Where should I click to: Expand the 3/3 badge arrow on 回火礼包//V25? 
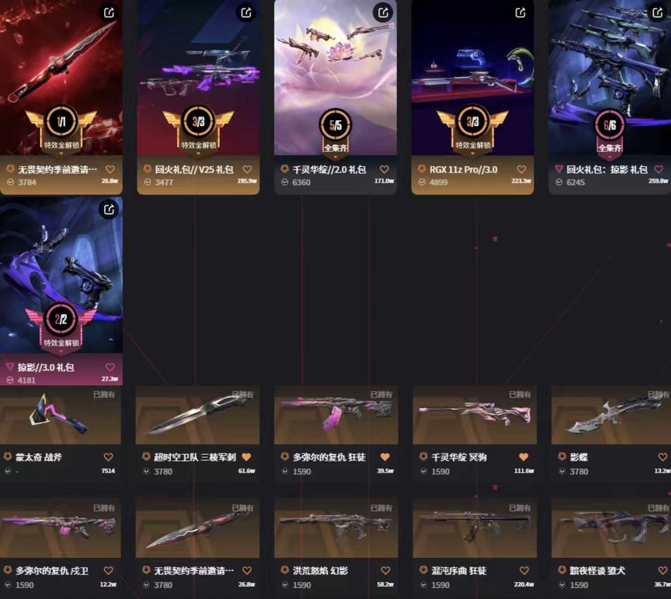[198, 153]
